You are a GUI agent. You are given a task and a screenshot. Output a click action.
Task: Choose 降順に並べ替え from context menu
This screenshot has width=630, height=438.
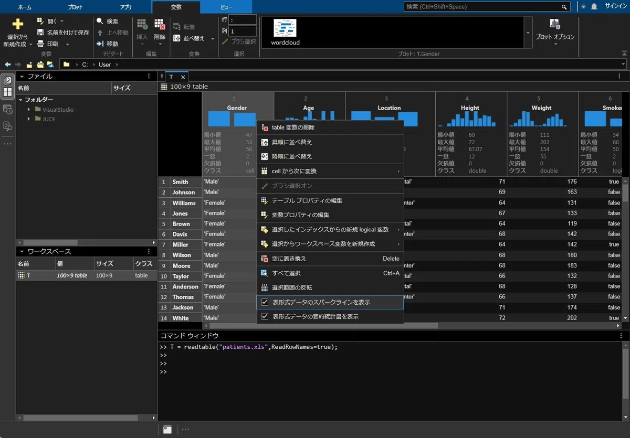[x=330, y=156]
